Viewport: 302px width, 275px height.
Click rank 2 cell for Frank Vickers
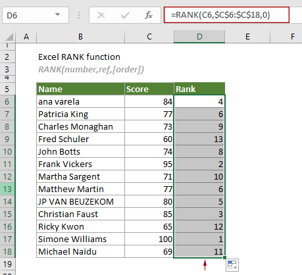coord(199,164)
